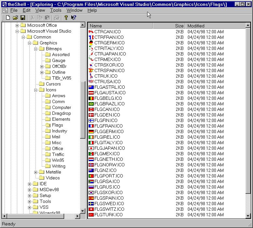Select the CTRJAPAN.ICO file icon
The image size is (253, 228).
(x=91, y=54)
